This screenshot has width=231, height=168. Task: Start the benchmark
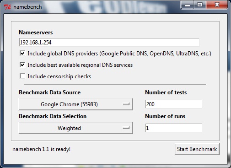197,149
